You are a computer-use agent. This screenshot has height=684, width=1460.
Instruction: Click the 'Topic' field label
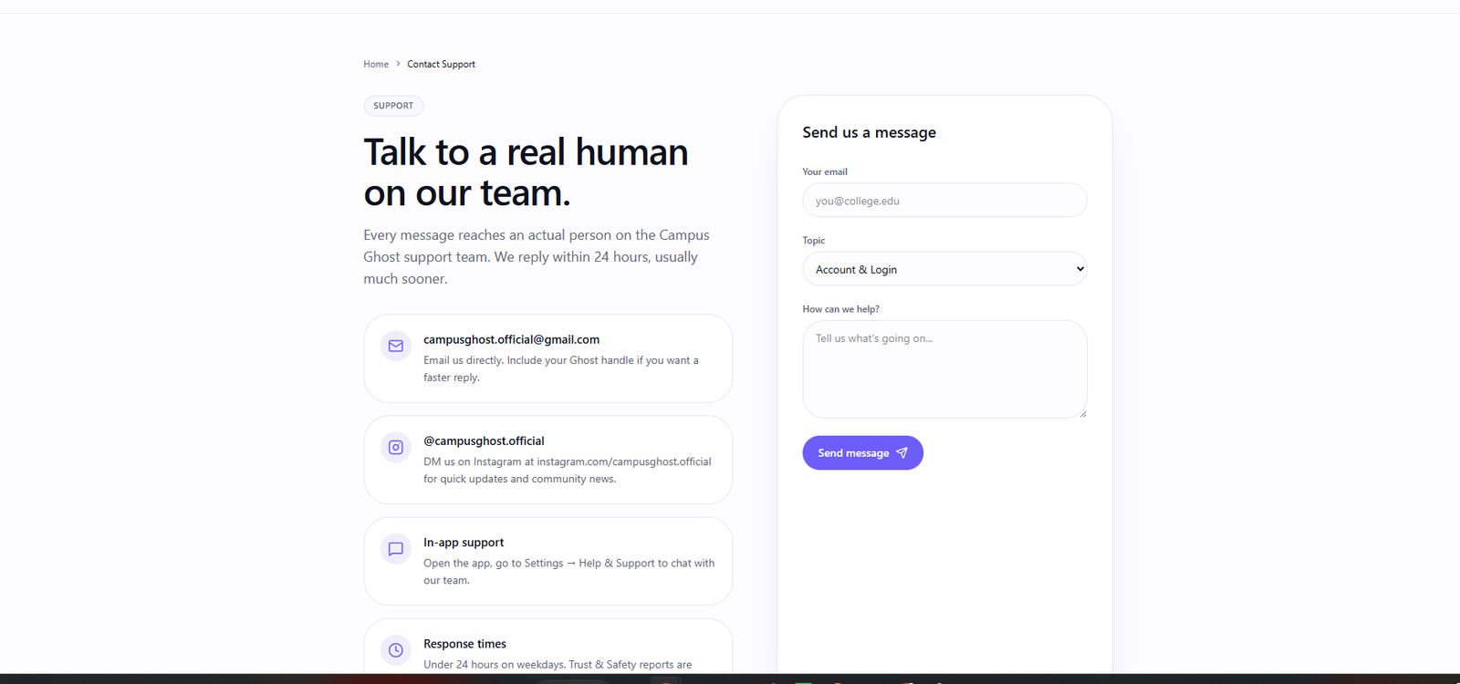814,241
